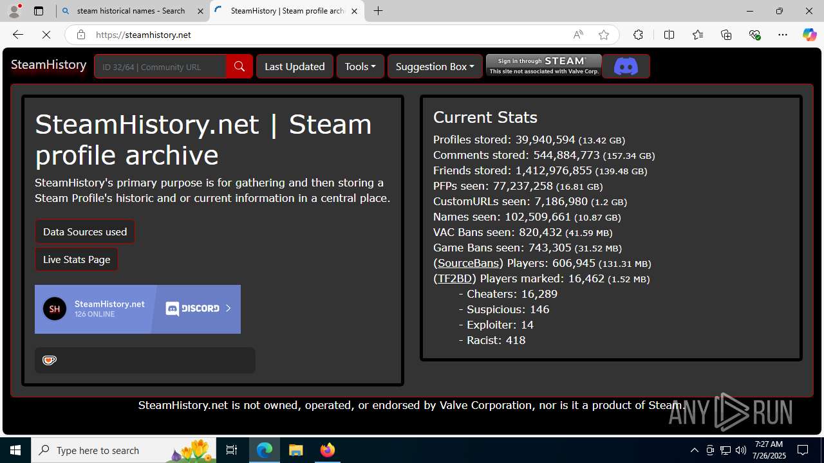Screen dimensions: 824x463
Task: Expand the Suggestion Box dropdown
Action: [435, 66]
